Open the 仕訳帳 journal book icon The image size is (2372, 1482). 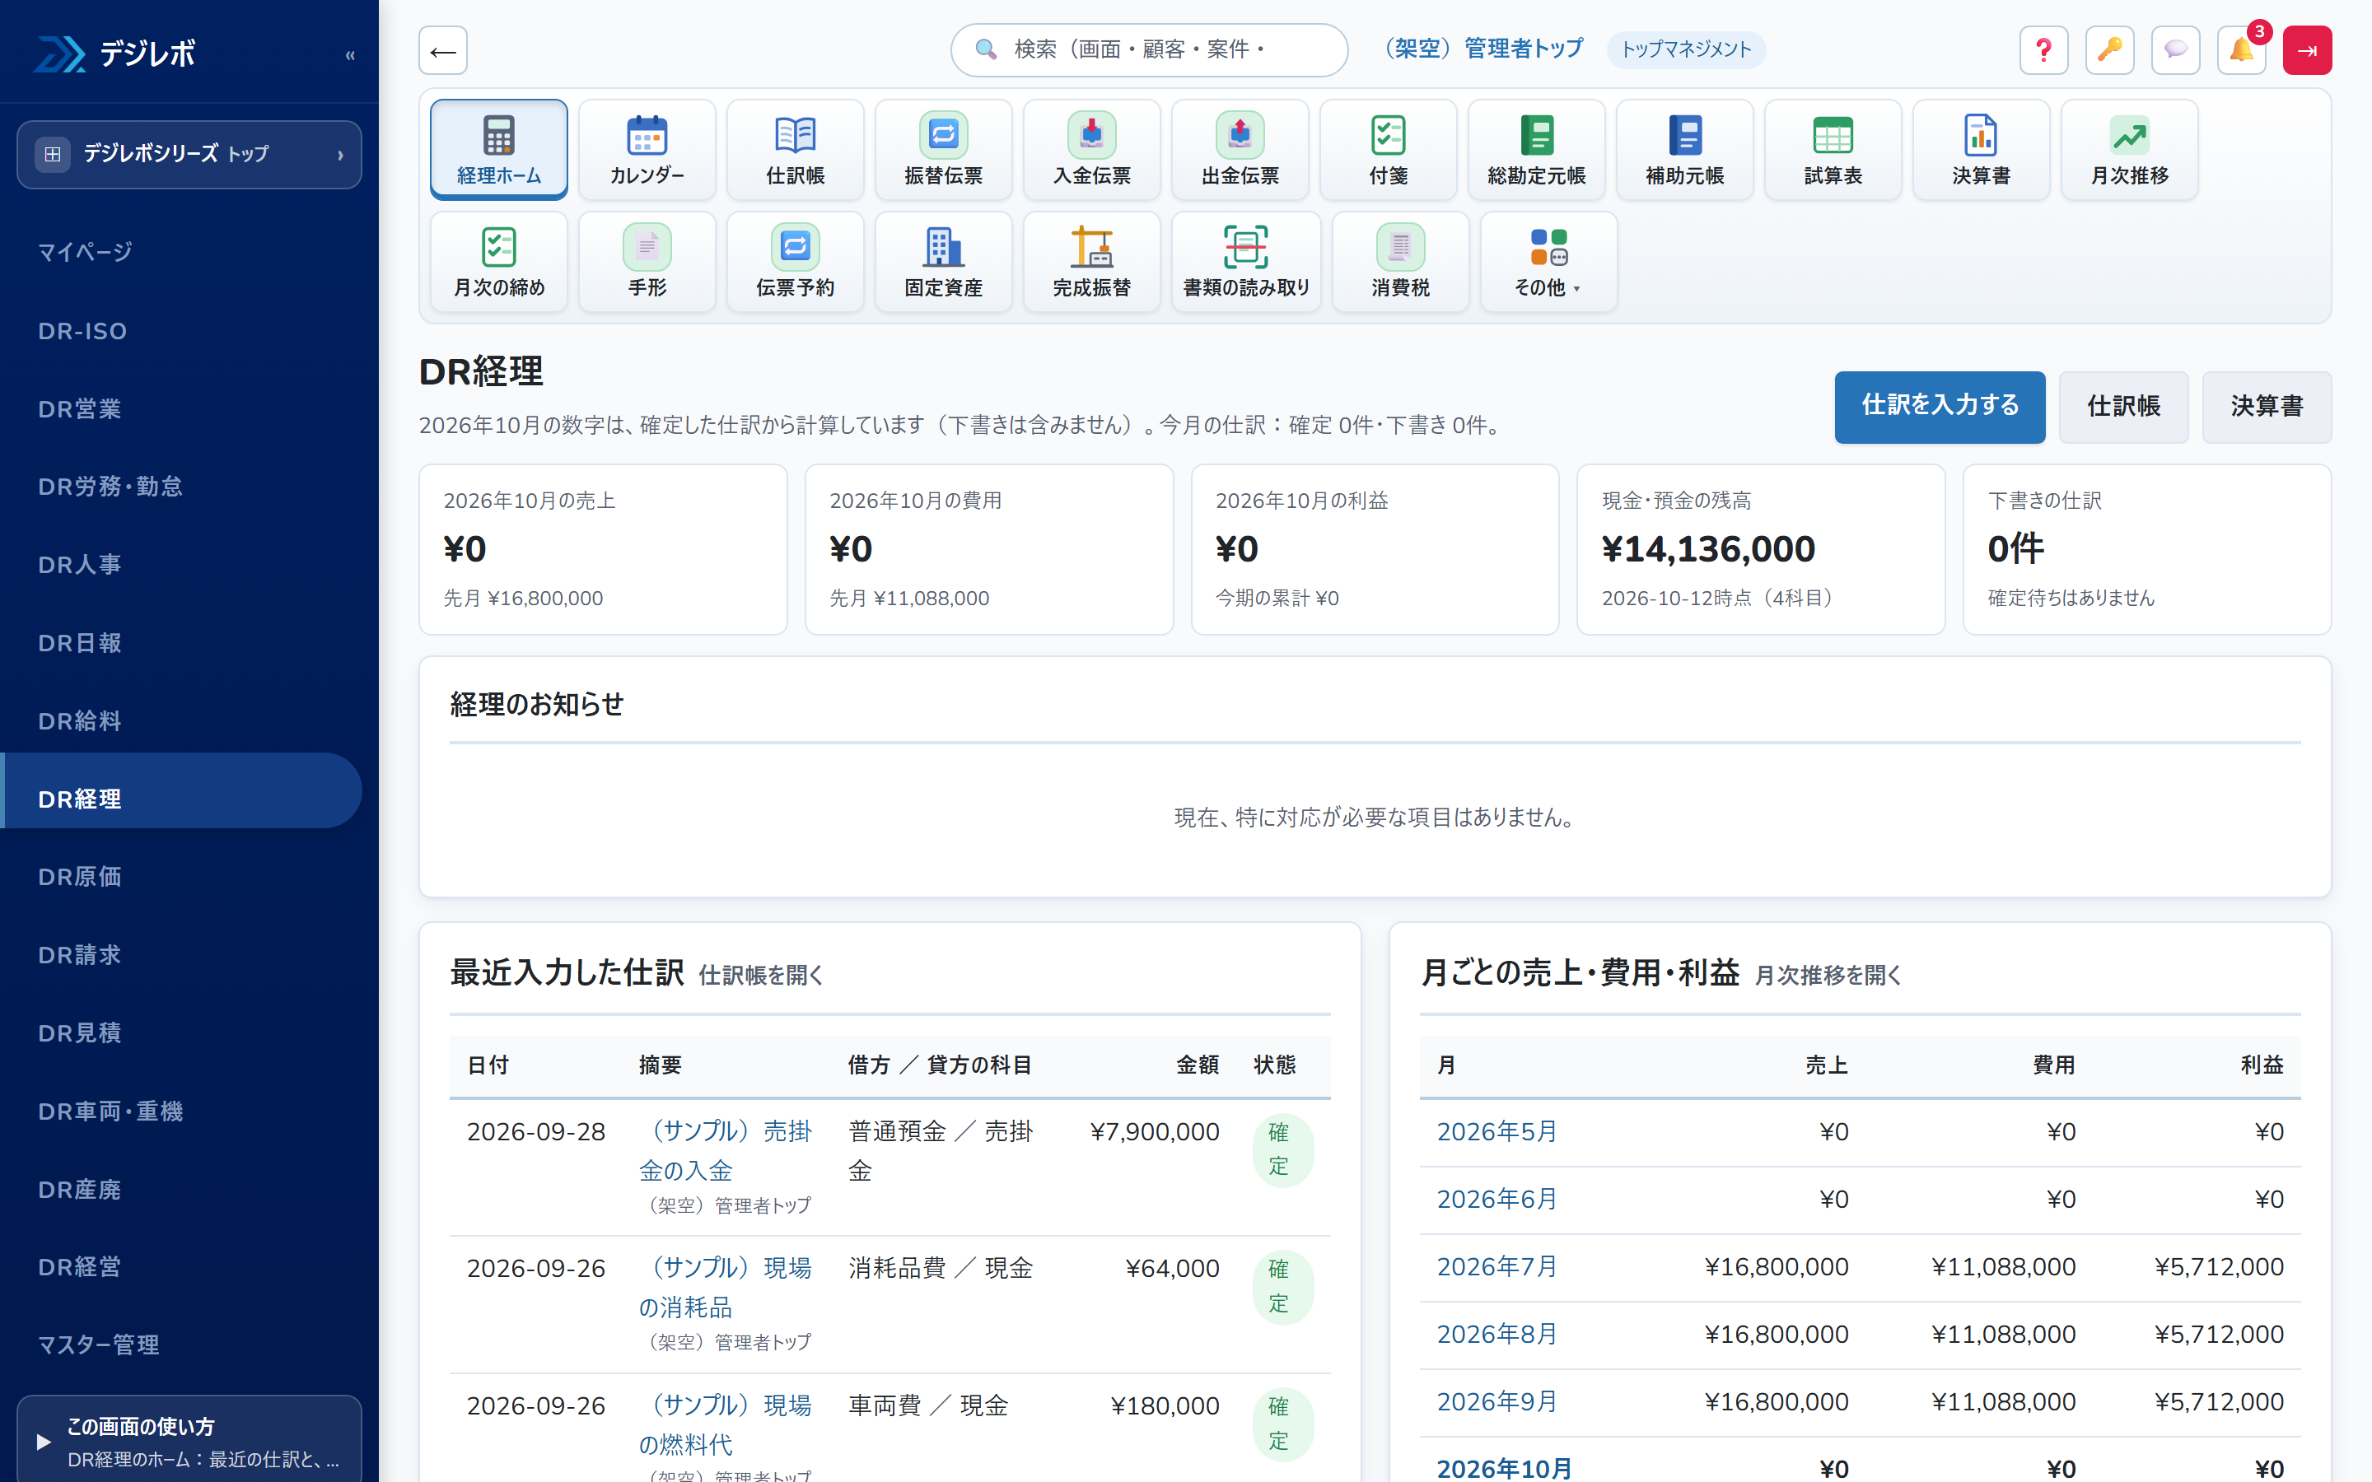(x=795, y=149)
